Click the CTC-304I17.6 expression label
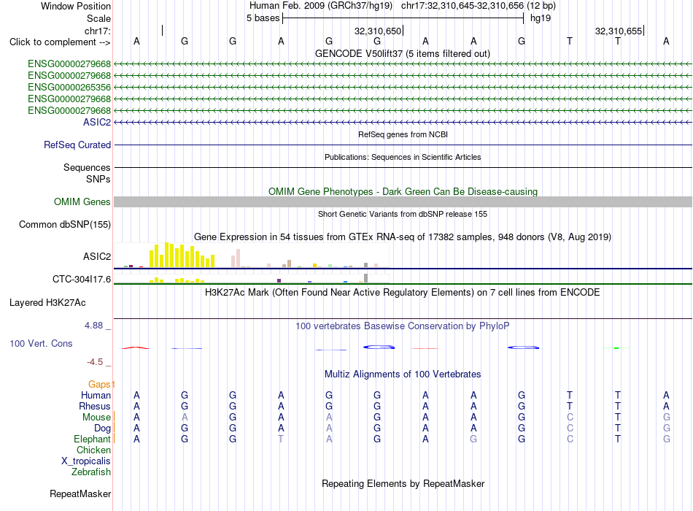This screenshot has height=511, width=693. (82, 279)
